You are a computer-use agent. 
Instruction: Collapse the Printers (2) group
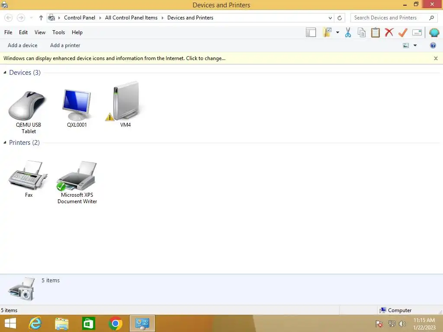click(5, 143)
